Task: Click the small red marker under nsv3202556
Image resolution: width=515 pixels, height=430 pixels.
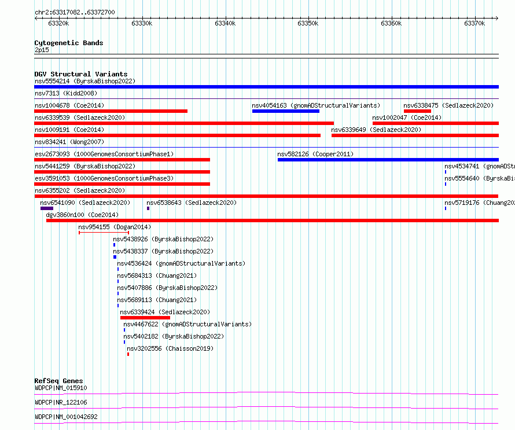Action: point(128,354)
